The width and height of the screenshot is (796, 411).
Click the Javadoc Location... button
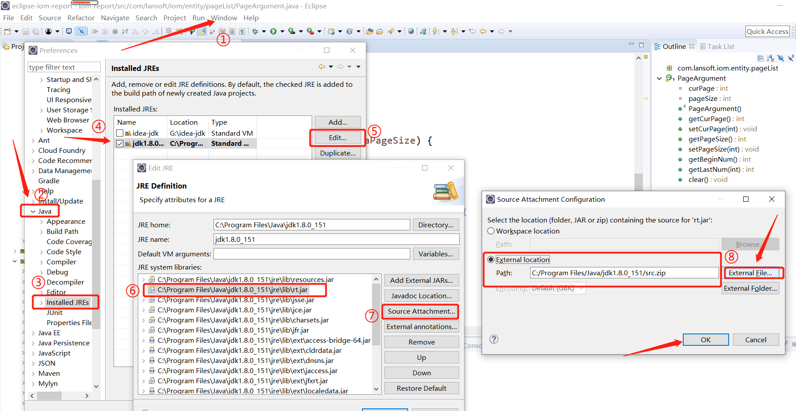pos(421,296)
